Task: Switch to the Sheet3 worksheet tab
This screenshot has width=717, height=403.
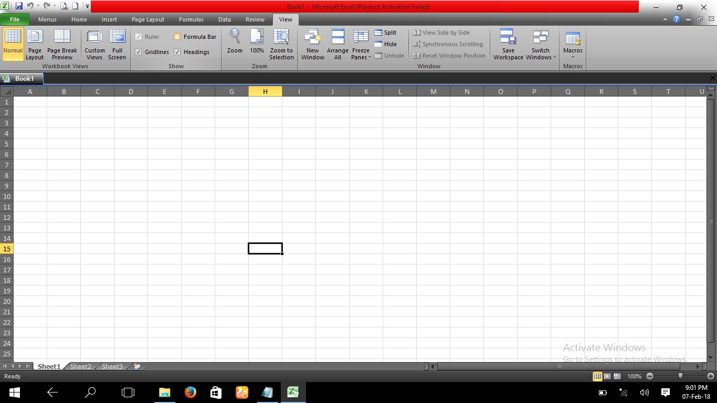Action: click(112, 366)
